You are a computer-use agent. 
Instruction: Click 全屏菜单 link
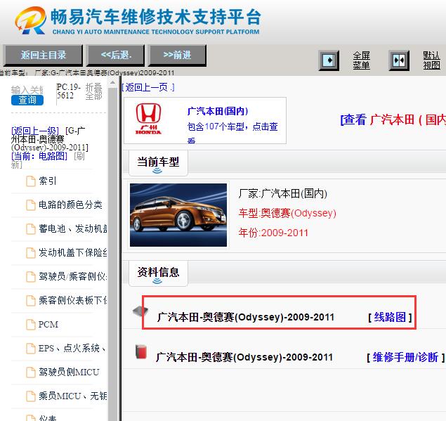click(361, 60)
